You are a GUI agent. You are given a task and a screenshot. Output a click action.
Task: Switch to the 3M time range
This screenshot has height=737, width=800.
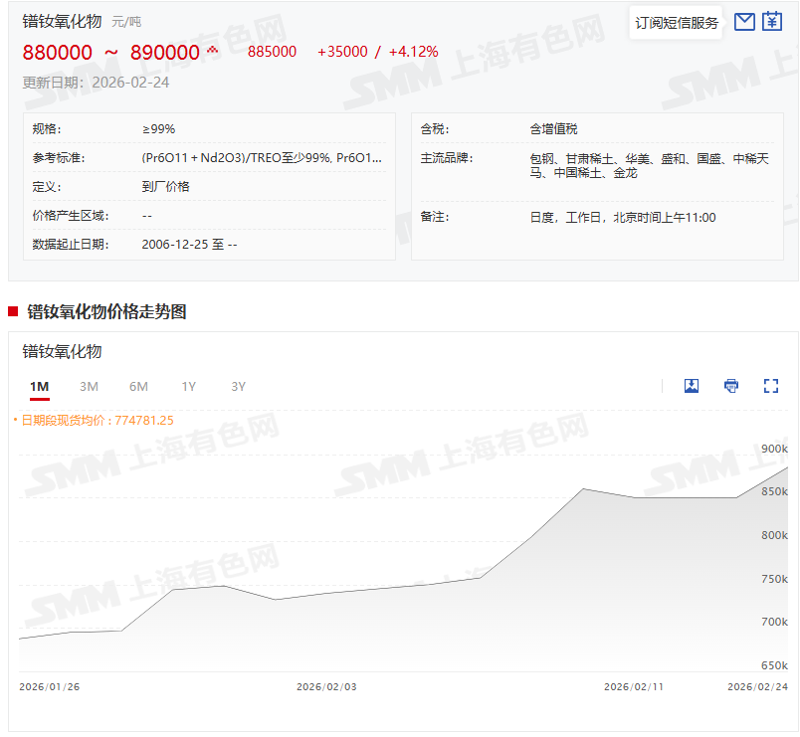[89, 386]
